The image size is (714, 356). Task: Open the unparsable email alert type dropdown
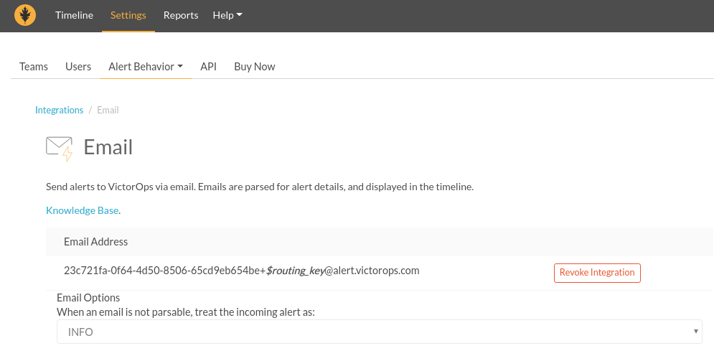pyautogui.click(x=380, y=332)
